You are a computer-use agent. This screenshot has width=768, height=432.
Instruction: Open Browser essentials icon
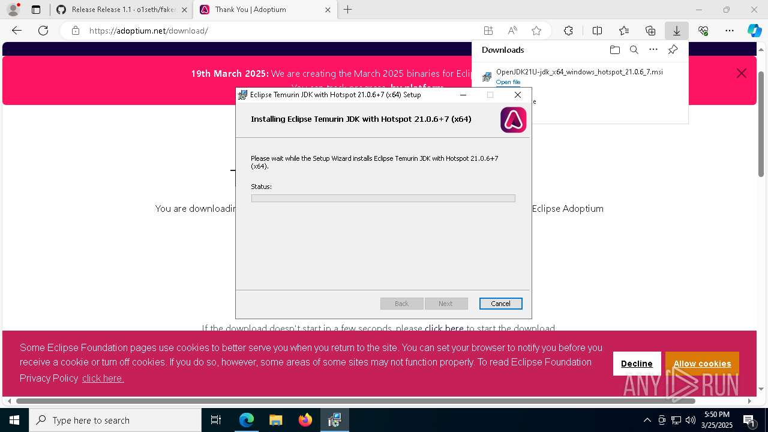[703, 31]
